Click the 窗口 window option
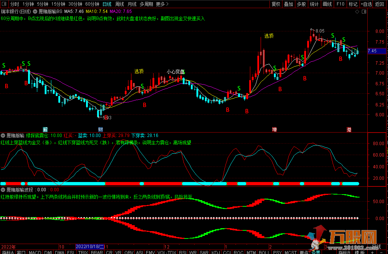Screen dimensions: 388x254 21,252
